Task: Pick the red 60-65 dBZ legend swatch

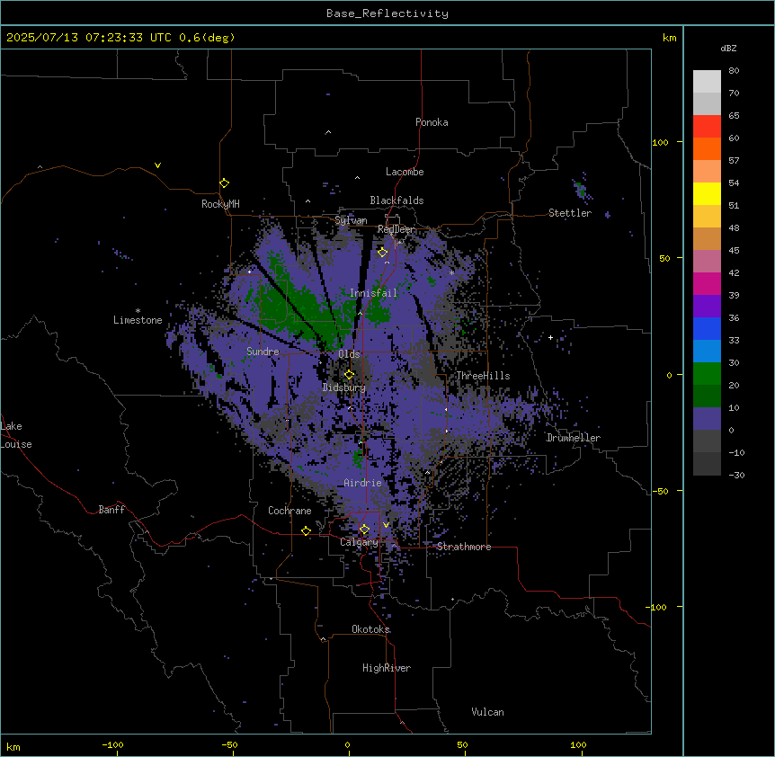Action: pyautogui.click(x=707, y=126)
